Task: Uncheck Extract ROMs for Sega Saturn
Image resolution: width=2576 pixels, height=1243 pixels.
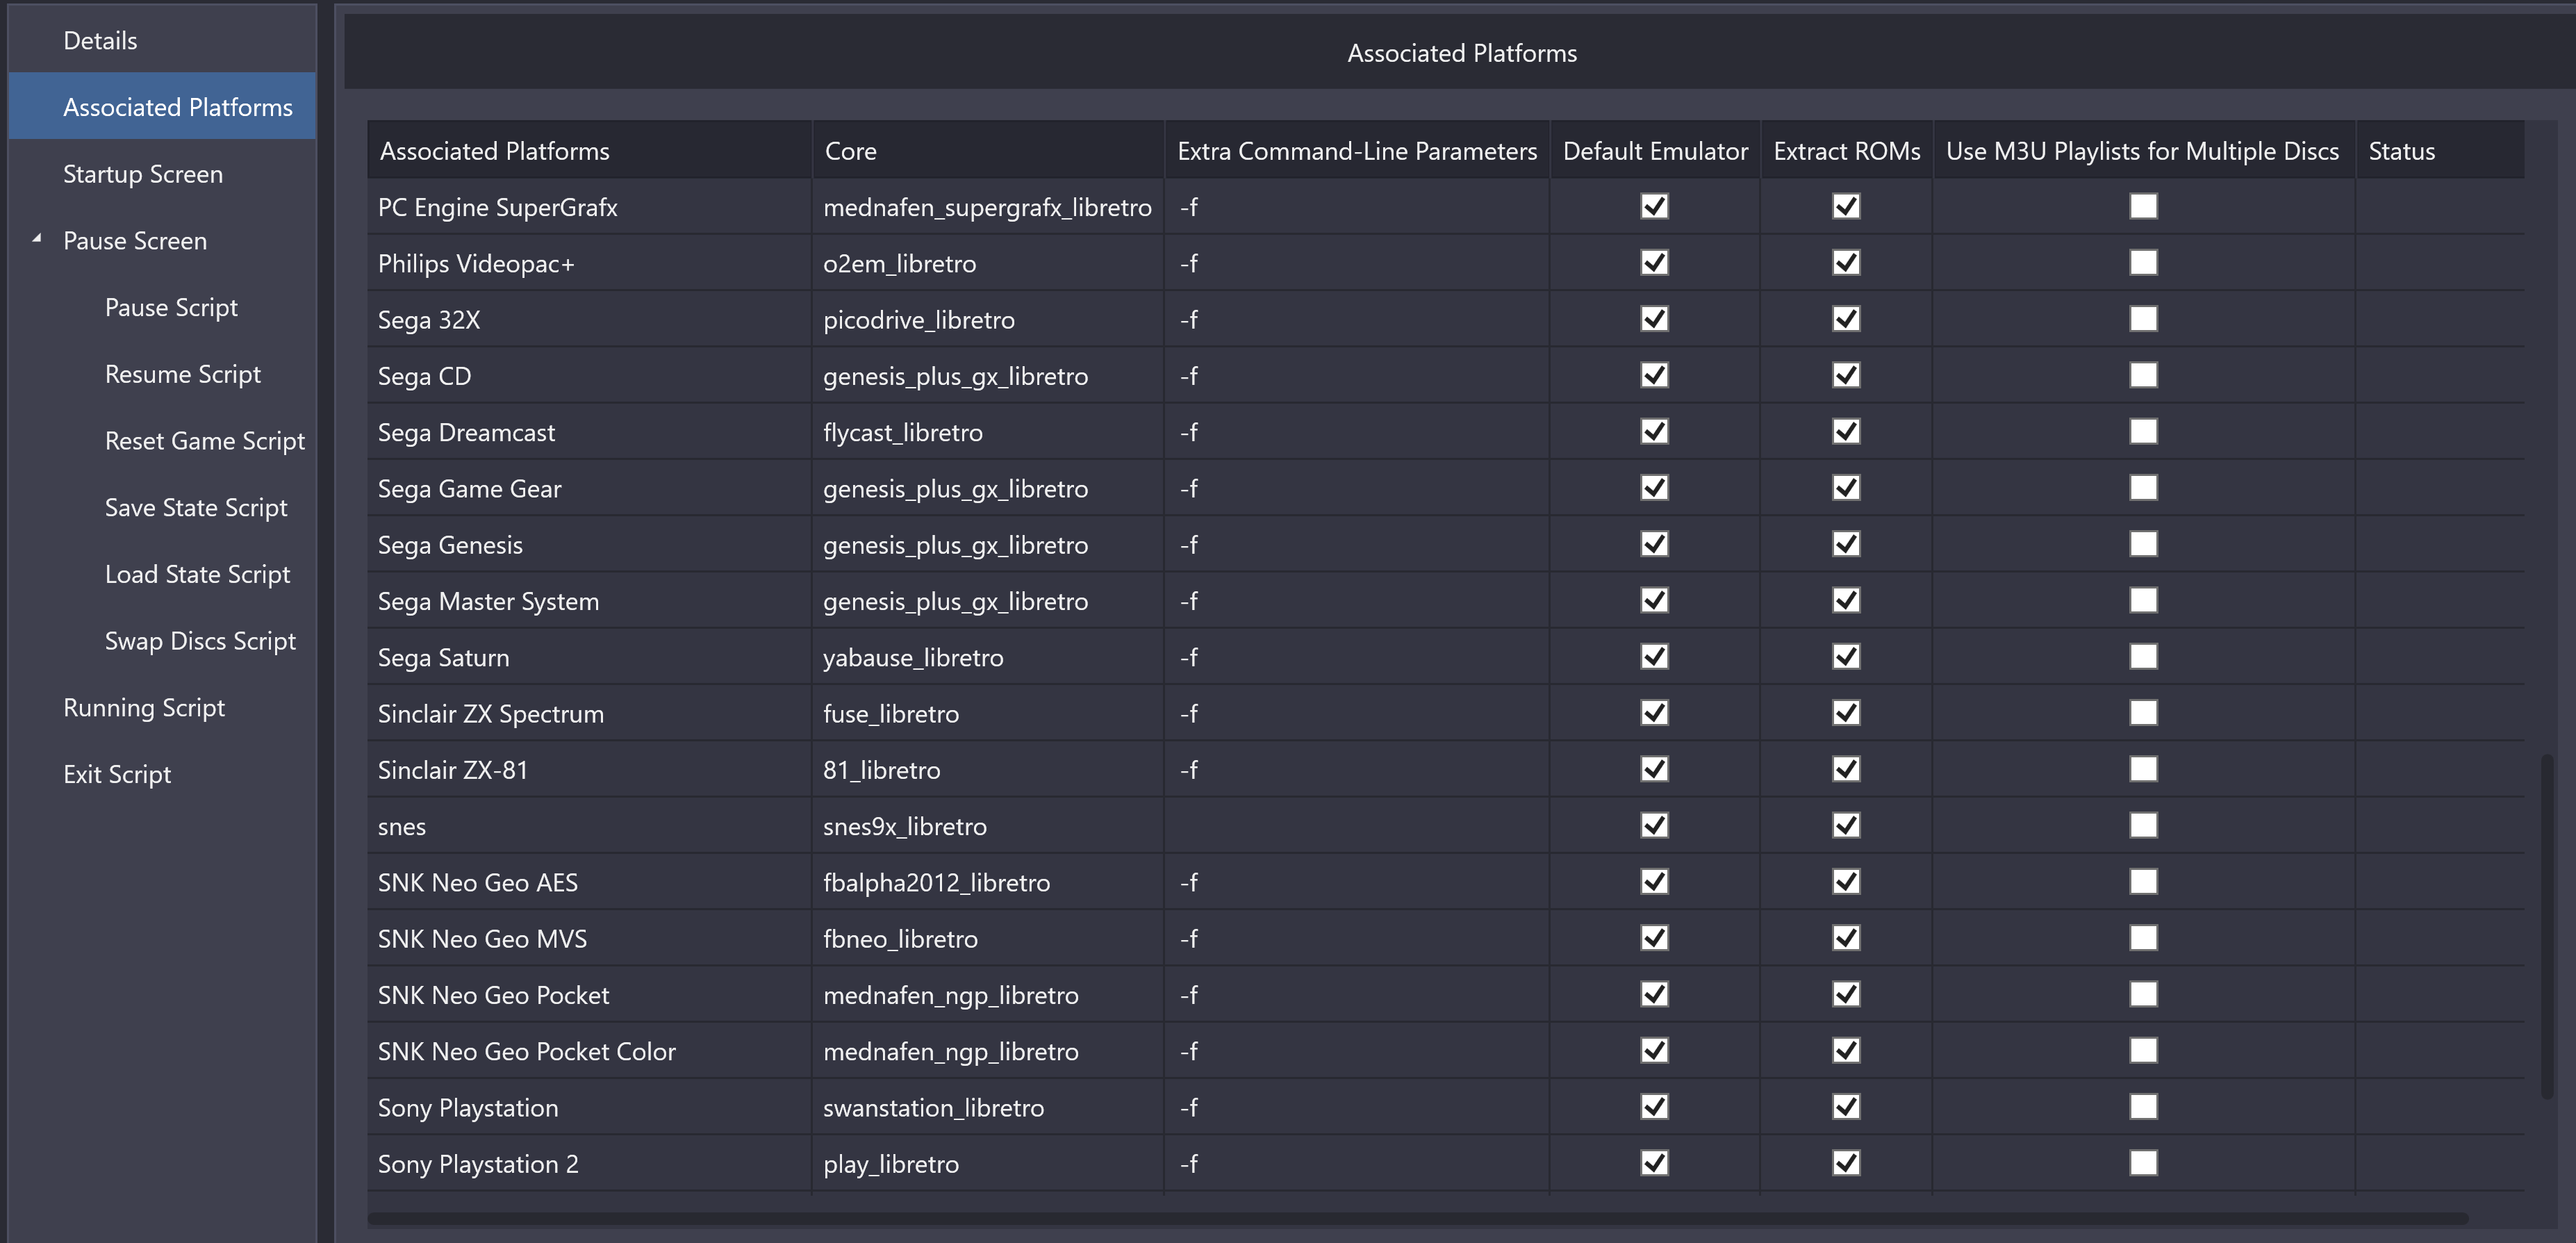Action: click(1846, 656)
